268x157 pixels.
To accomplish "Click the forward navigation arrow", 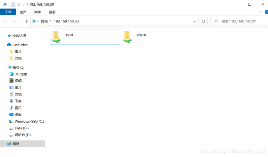I will pyautogui.click(x=14, y=21).
